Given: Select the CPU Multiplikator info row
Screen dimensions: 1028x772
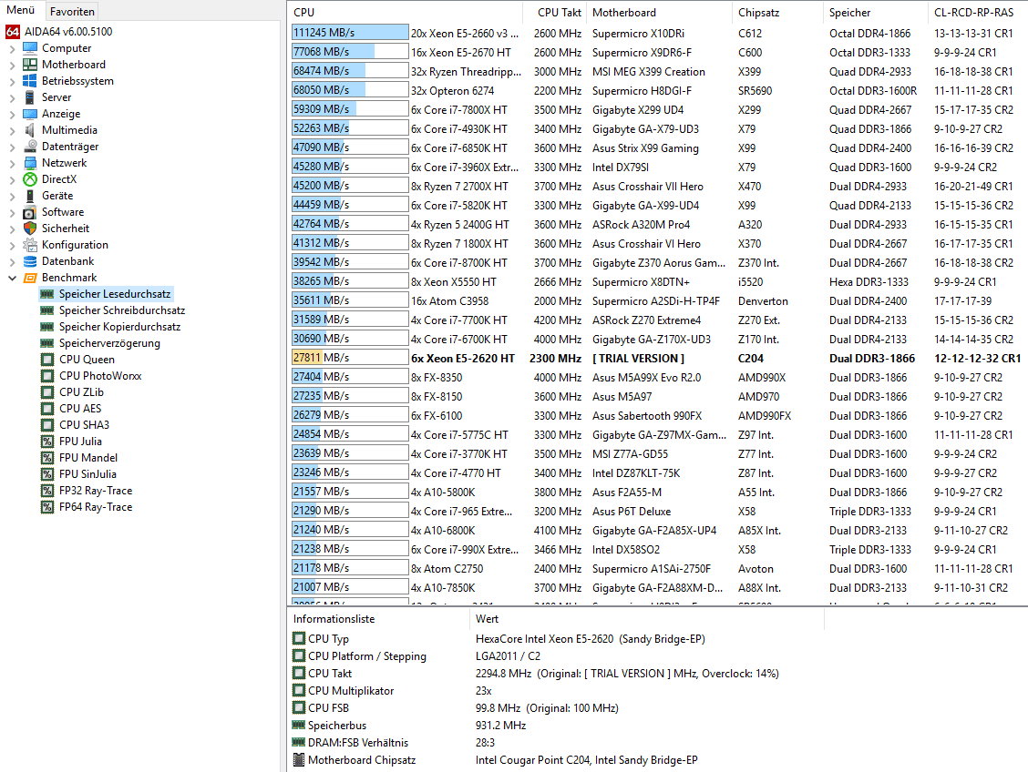Looking at the screenshot, I should [658, 690].
